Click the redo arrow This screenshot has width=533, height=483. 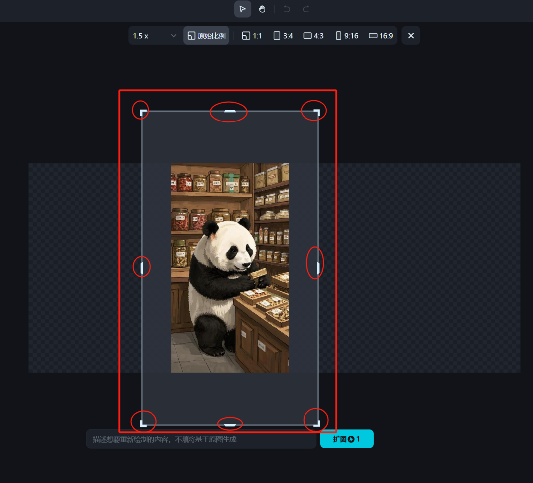click(x=305, y=9)
